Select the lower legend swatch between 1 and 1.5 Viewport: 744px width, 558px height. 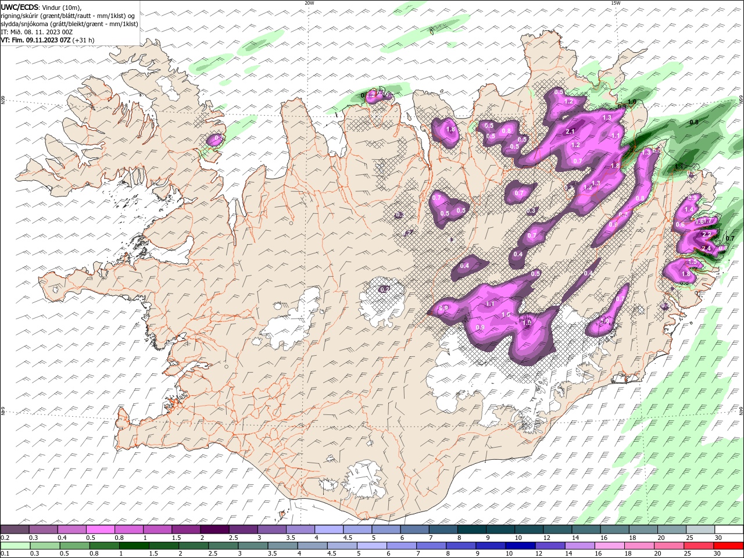tap(134, 546)
